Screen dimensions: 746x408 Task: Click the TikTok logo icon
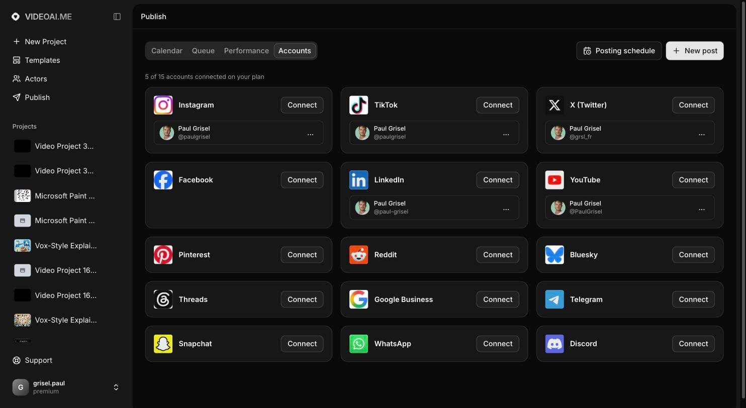pyautogui.click(x=358, y=105)
